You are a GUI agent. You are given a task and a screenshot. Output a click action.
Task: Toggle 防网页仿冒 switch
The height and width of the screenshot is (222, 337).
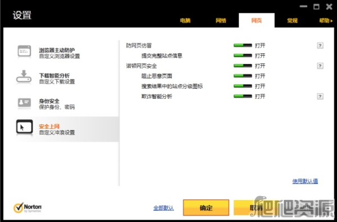point(243,45)
